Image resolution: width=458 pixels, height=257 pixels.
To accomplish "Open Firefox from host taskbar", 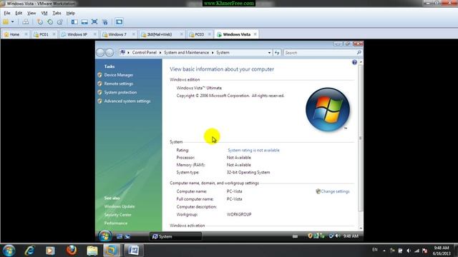I will click(x=72, y=251).
